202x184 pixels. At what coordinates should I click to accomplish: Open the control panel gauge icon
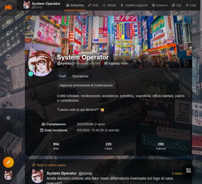point(8,95)
